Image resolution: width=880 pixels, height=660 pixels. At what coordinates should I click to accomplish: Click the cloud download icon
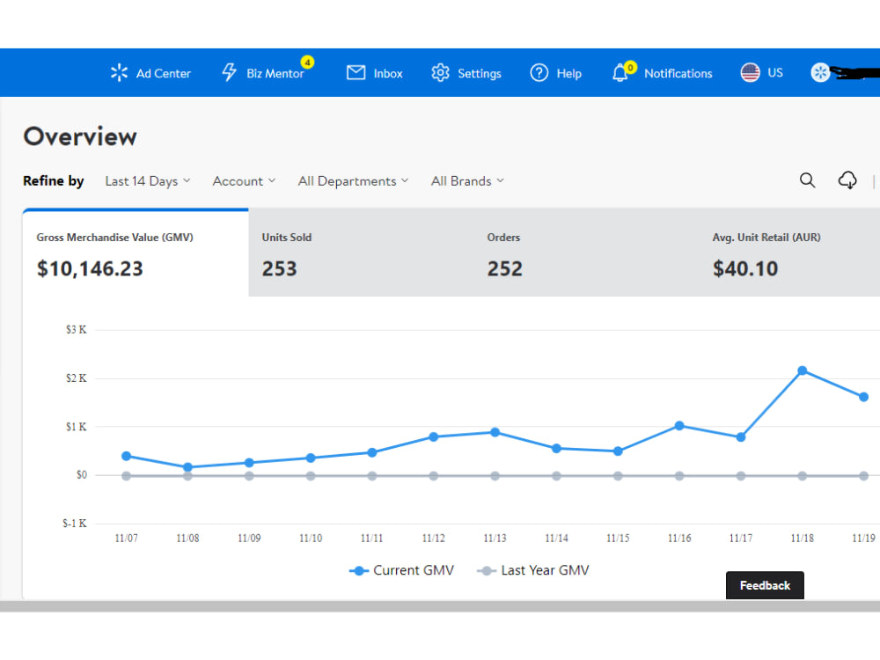click(x=847, y=180)
